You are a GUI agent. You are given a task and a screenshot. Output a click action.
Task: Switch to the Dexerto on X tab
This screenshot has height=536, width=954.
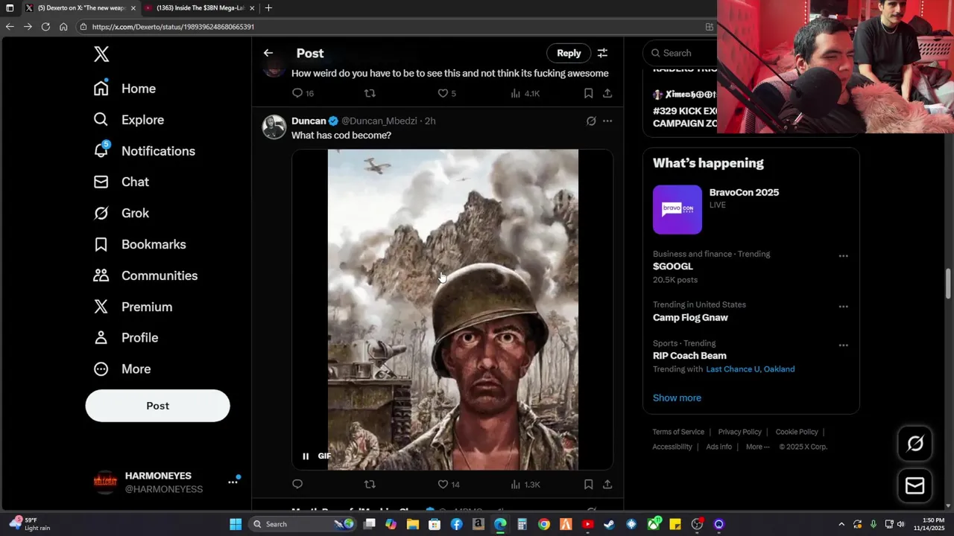80,7
